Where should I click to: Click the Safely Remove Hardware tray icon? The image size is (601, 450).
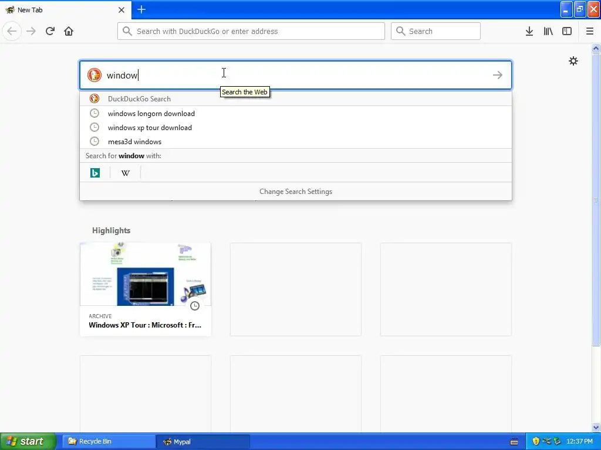[558, 441]
